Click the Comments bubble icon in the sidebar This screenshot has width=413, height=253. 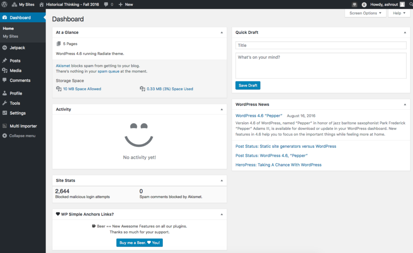[x=5, y=80]
